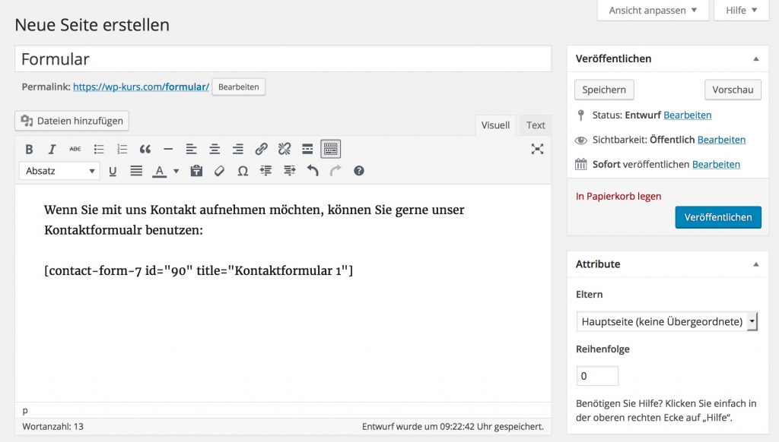Toggle center text alignment
This screenshot has height=442, width=779.
pos(214,149)
